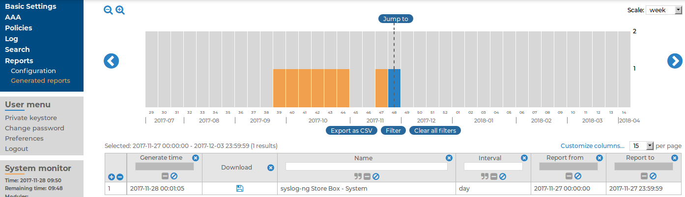The height and width of the screenshot is (197, 685).
Task: Open the Policies menu item
Action: [19, 28]
